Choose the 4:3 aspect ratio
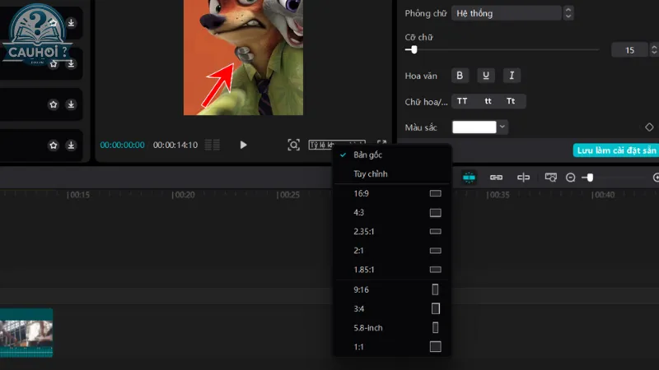Image resolution: width=659 pixels, height=370 pixels. pyautogui.click(x=392, y=213)
